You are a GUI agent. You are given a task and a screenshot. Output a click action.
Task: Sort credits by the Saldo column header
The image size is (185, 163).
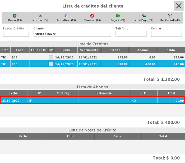(x=171, y=50)
